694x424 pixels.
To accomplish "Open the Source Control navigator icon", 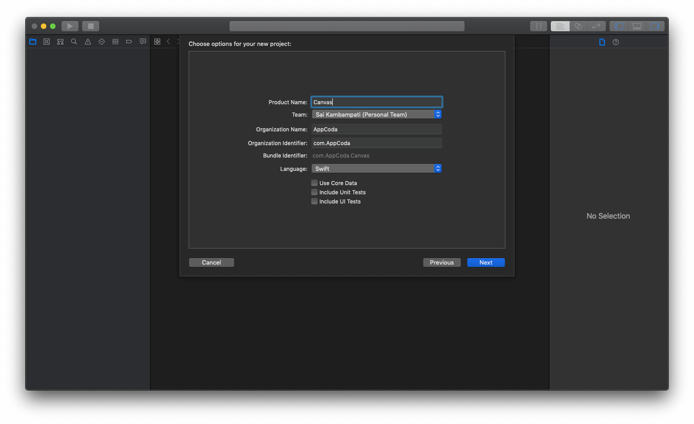I will point(46,42).
